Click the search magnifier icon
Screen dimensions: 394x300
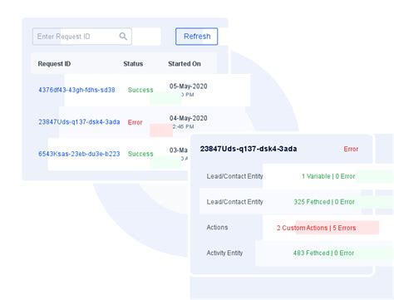point(123,37)
